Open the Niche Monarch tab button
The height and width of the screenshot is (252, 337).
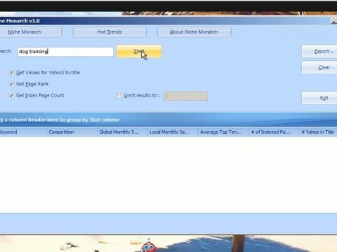[x=31, y=32]
